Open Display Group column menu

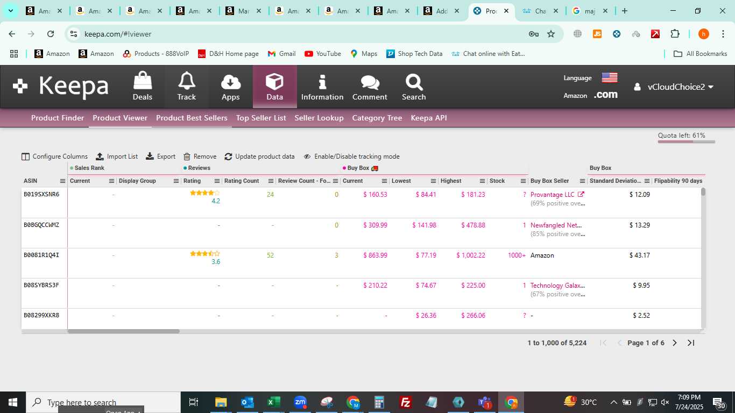[176, 181]
